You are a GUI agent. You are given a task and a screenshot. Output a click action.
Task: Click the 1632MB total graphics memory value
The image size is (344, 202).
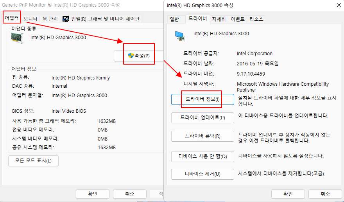pyautogui.click(x=107, y=121)
